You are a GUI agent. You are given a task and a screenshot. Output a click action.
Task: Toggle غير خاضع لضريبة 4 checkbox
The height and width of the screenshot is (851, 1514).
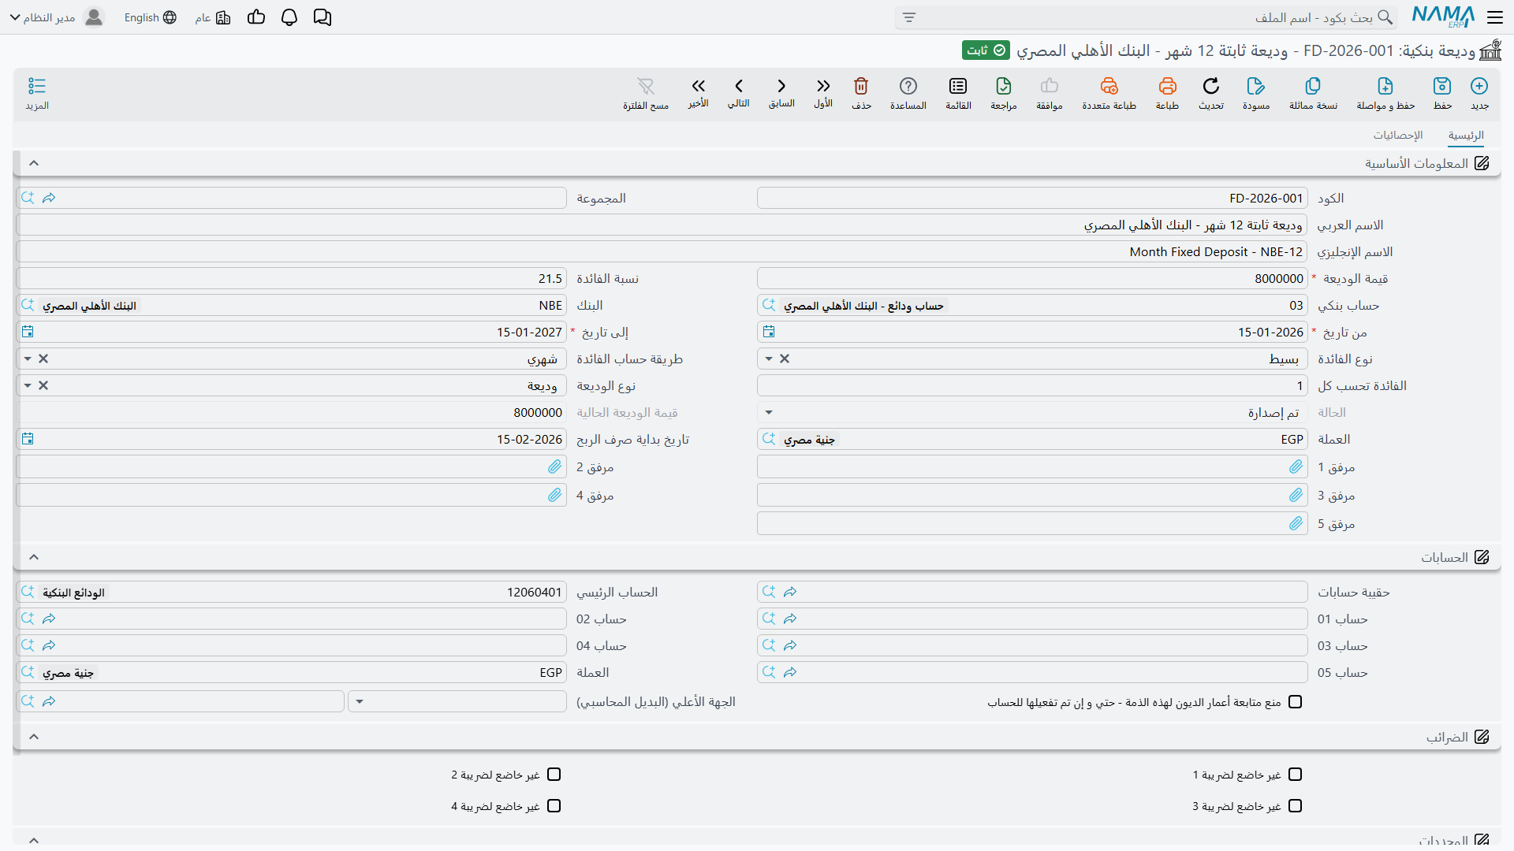coord(554,806)
